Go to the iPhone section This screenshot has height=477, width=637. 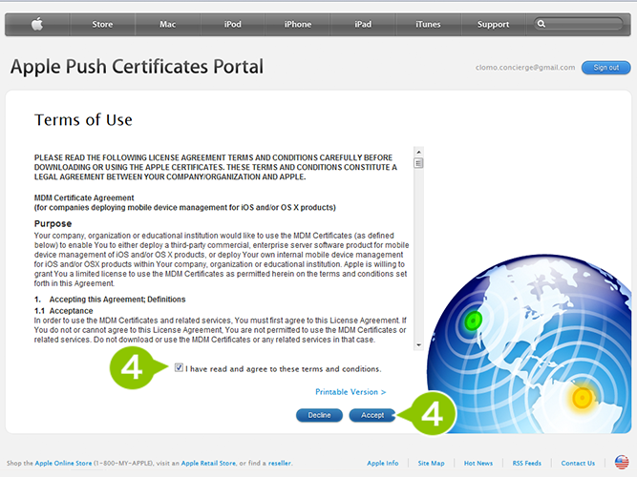(x=298, y=25)
